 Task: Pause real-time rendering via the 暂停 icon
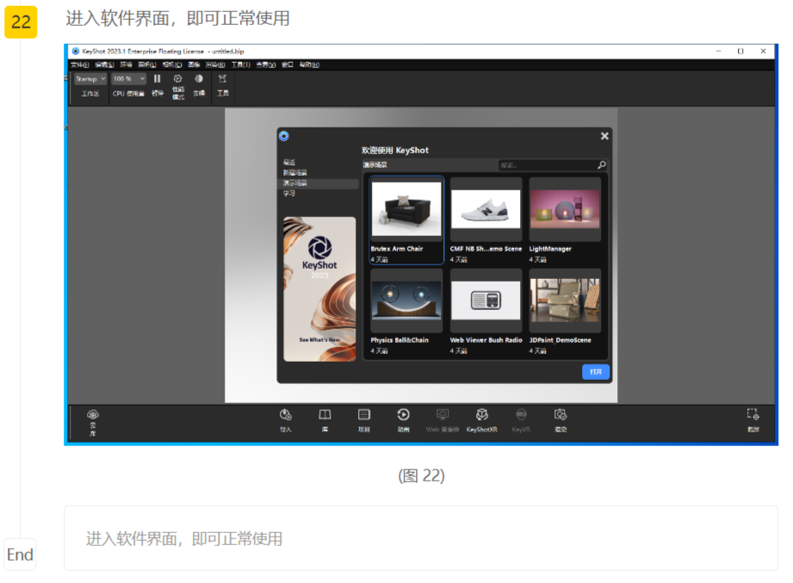pos(158,79)
